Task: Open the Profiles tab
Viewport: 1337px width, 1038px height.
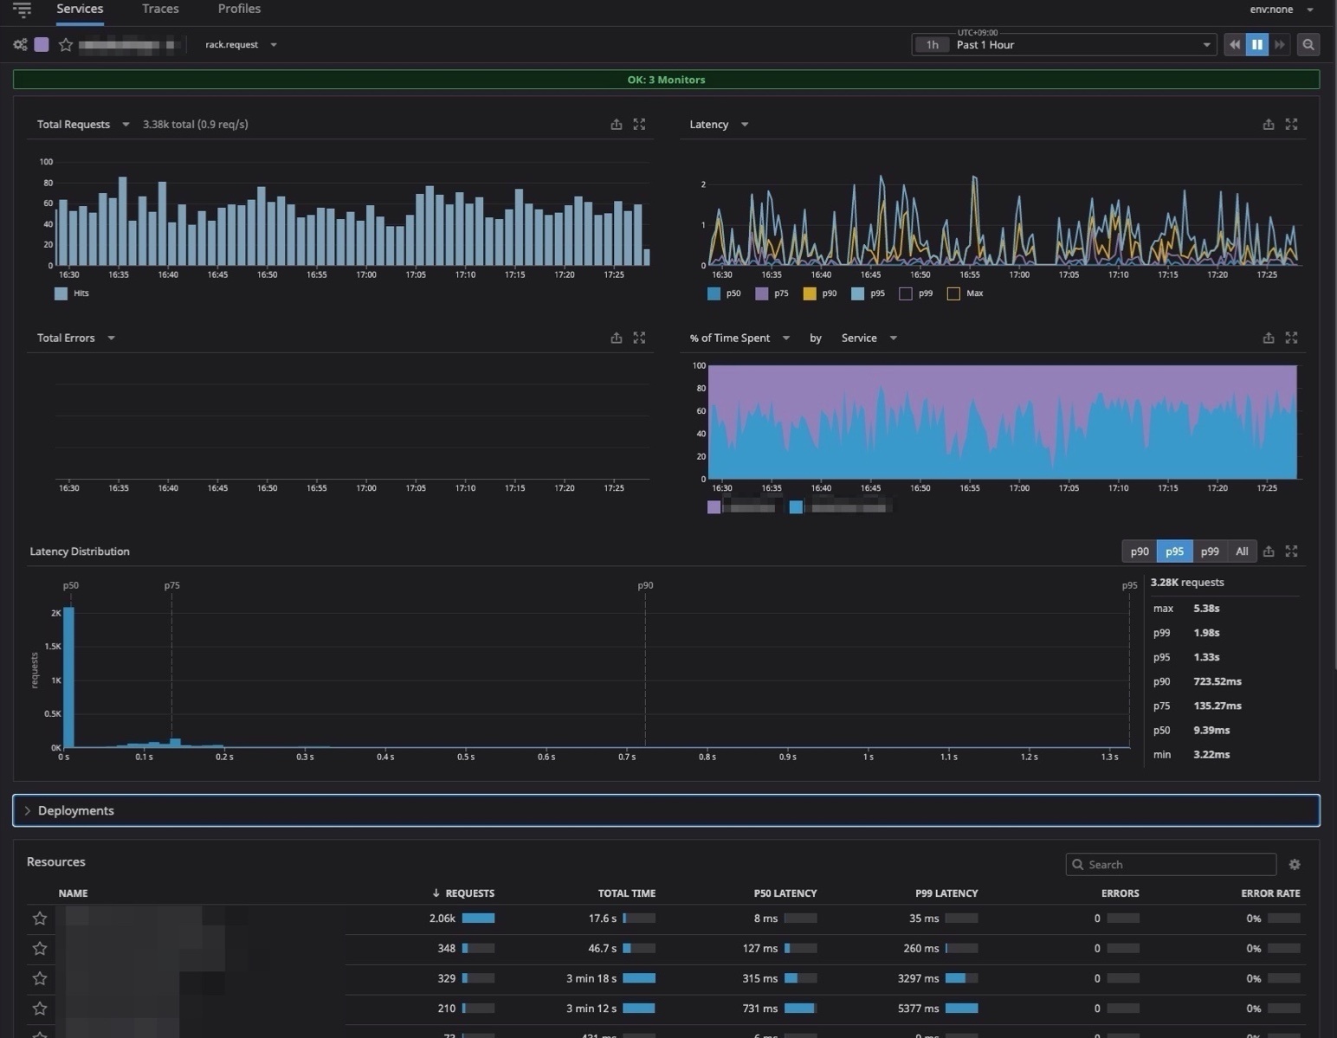Action: 239,9
